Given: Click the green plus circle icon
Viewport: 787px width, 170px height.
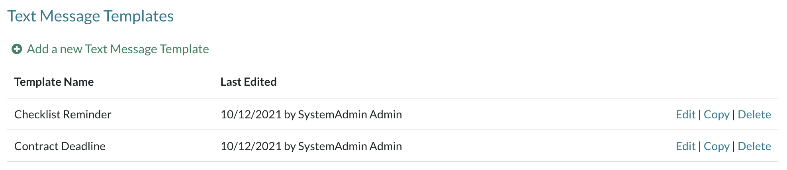Looking at the screenshot, I should 17,49.
